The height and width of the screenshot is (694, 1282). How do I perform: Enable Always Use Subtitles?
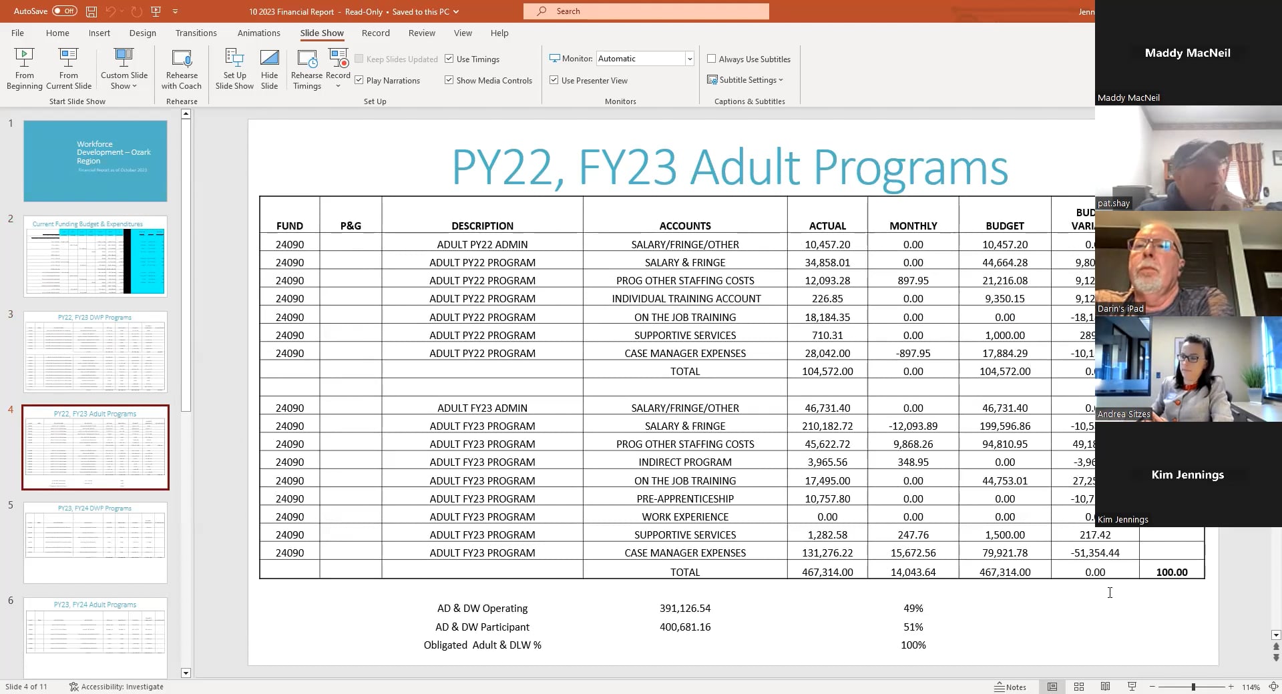(x=712, y=59)
